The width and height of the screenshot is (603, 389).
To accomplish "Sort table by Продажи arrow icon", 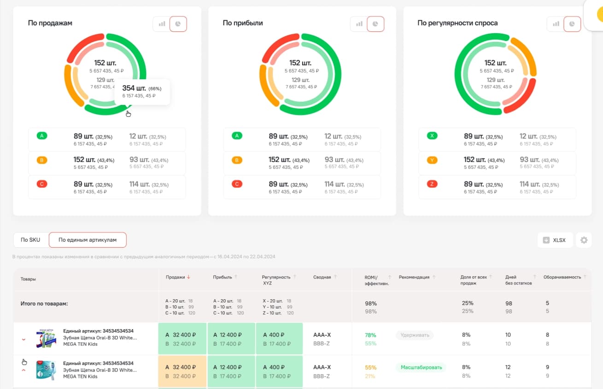I will point(189,277).
